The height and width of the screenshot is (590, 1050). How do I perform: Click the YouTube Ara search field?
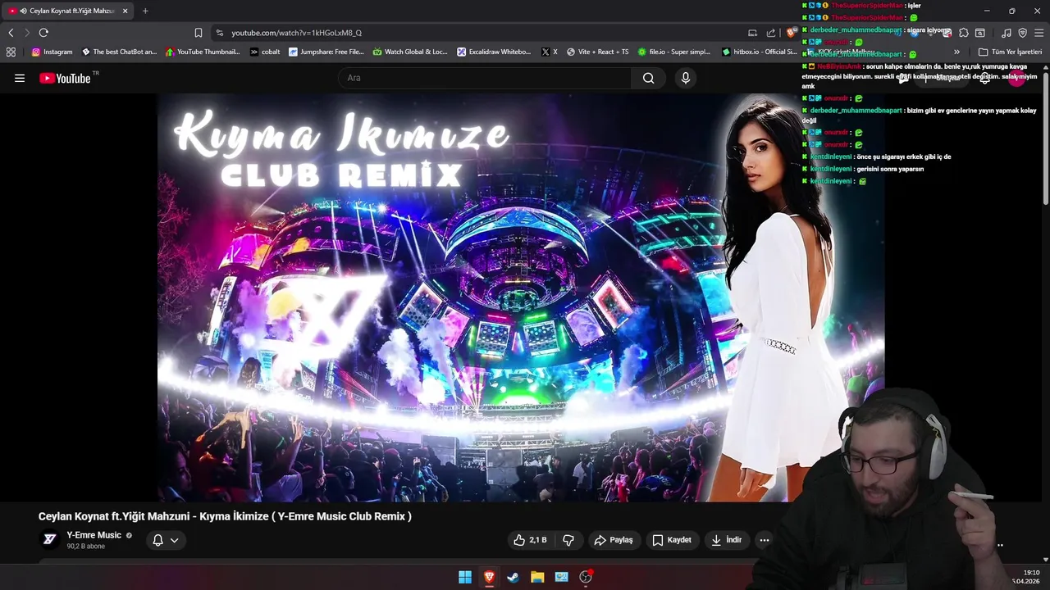pyautogui.click(x=484, y=78)
